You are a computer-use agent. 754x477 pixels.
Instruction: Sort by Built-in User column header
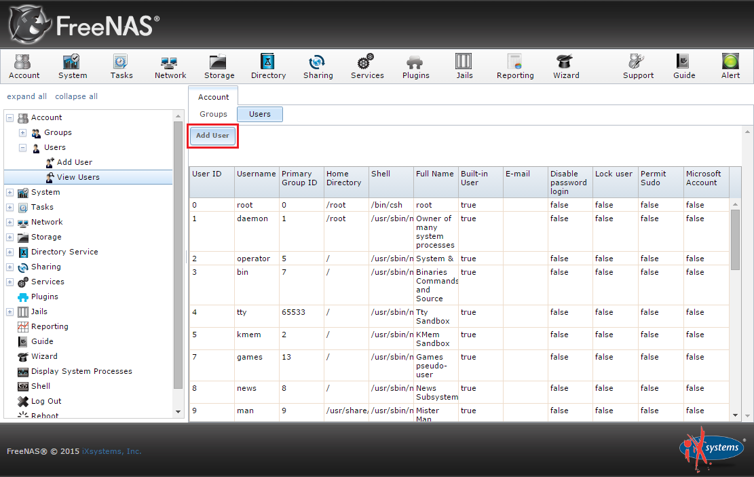click(x=480, y=183)
